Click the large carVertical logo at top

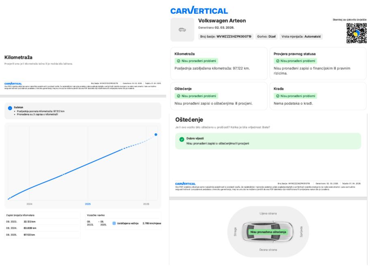click(x=199, y=11)
